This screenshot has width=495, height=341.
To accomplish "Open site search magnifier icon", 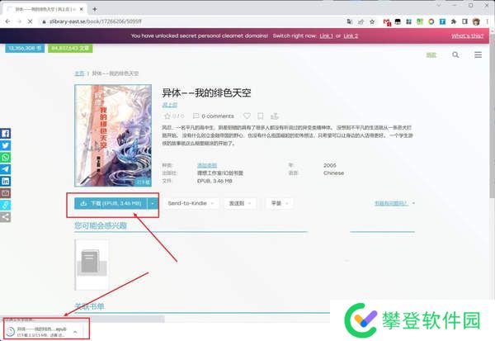I will click(455, 55).
